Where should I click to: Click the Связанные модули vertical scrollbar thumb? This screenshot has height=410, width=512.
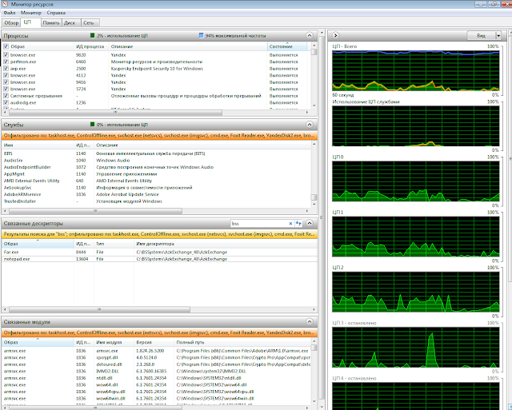(x=314, y=348)
